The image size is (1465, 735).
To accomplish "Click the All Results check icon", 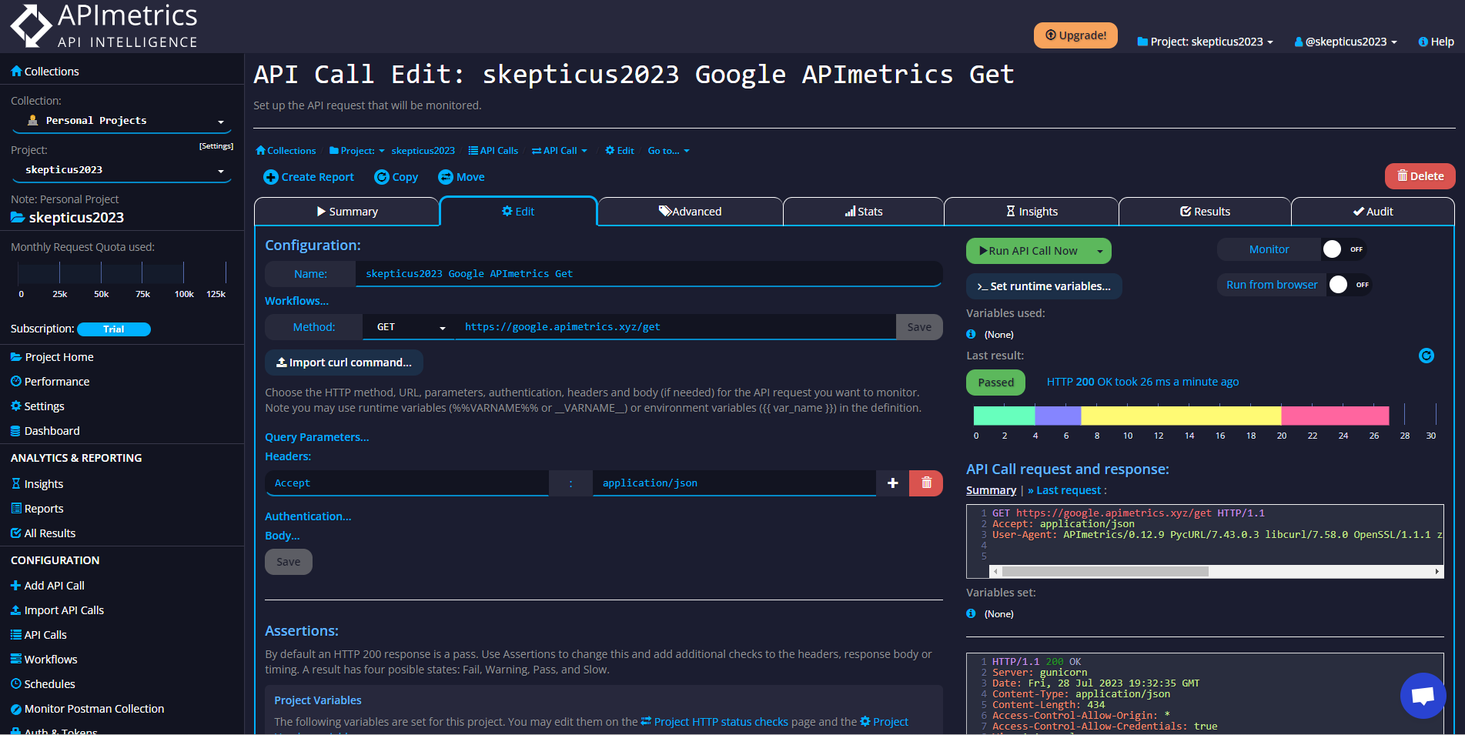I will 16,533.
